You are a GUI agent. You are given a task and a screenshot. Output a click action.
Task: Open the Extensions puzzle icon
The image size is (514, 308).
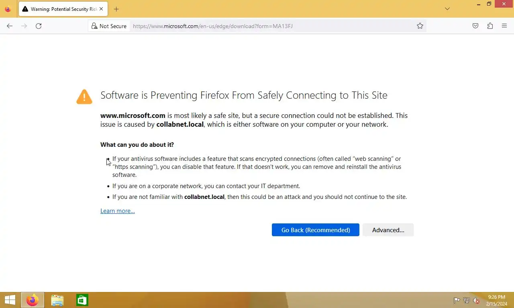pos(490,26)
